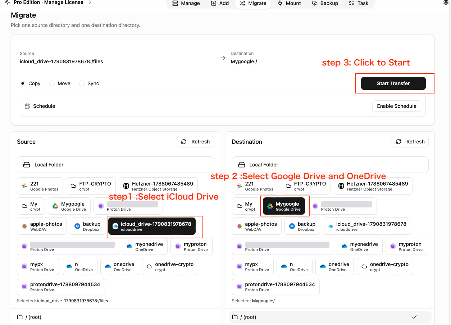Screen dimensions: 451x325
Task: Expand the Manage License chevron arrow
Action: (x=90, y=3)
